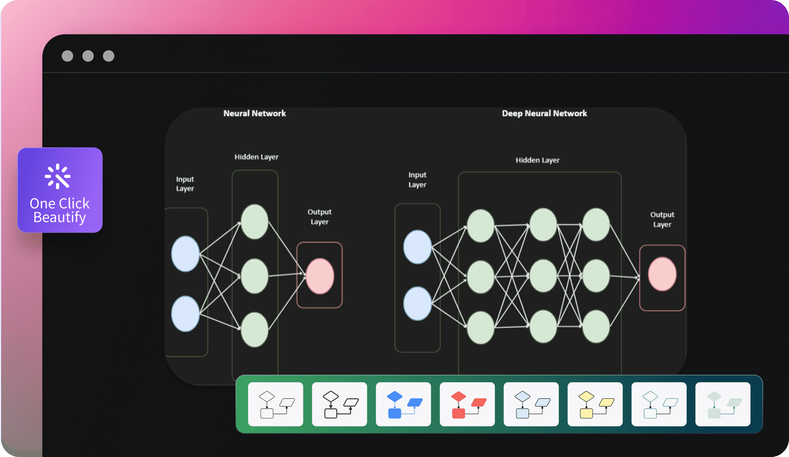Select the white outline theme thumbnail
Image resolution: width=789 pixels, height=457 pixels.
pos(276,404)
